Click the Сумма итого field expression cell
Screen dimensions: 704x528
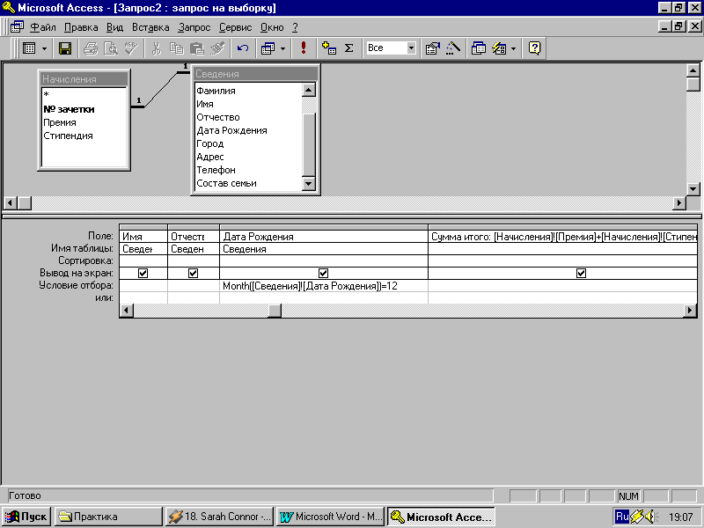563,237
